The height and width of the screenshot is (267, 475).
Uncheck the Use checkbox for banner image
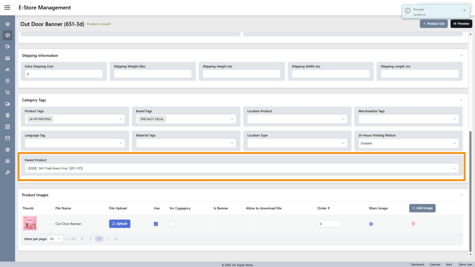pos(156,224)
